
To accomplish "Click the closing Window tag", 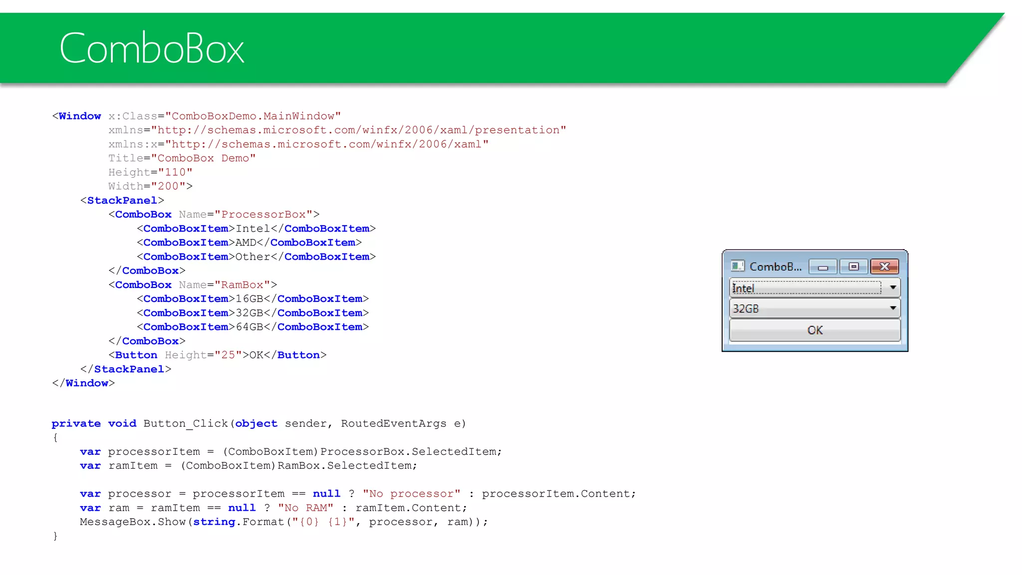I will point(83,383).
